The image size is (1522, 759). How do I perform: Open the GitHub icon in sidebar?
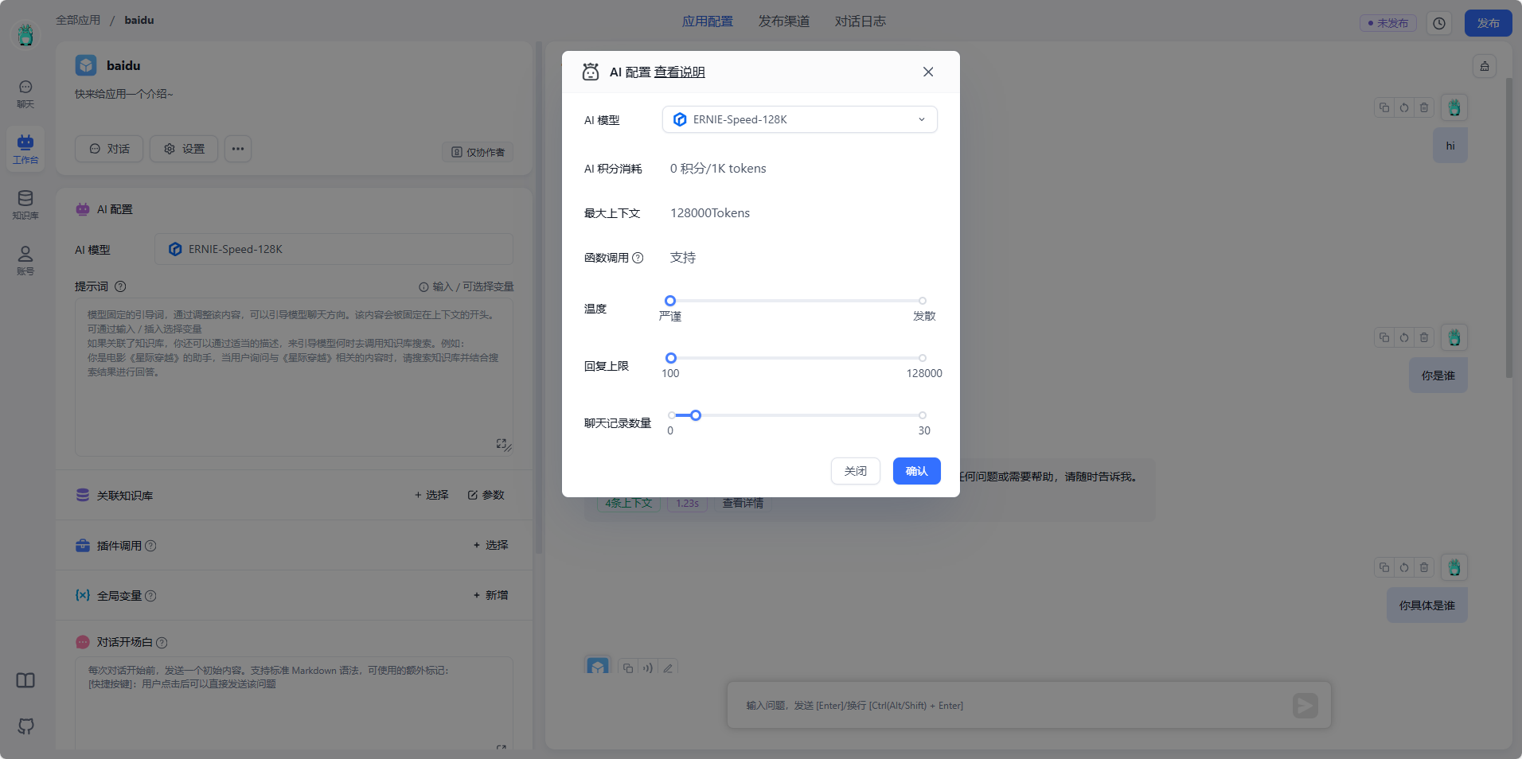[x=25, y=726]
